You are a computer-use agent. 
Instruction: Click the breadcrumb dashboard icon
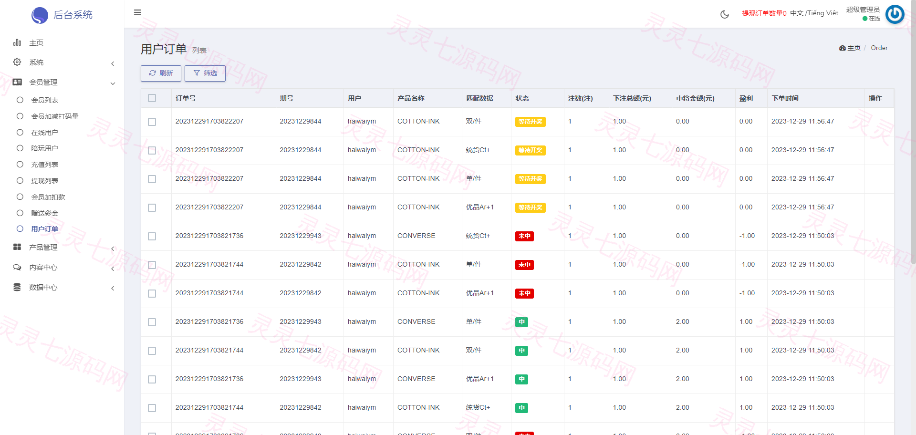pyautogui.click(x=842, y=48)
